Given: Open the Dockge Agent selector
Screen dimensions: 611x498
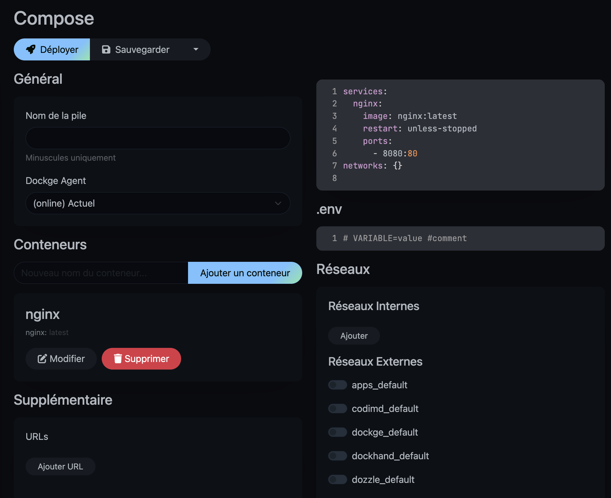Looking at the screenshot, I should coord(158,203).
